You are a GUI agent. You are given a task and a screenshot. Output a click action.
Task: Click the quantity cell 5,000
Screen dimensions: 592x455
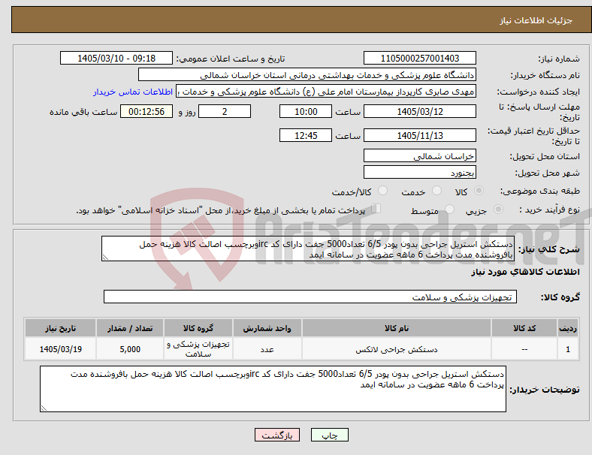pyautogui.click(x=130, y=349)
